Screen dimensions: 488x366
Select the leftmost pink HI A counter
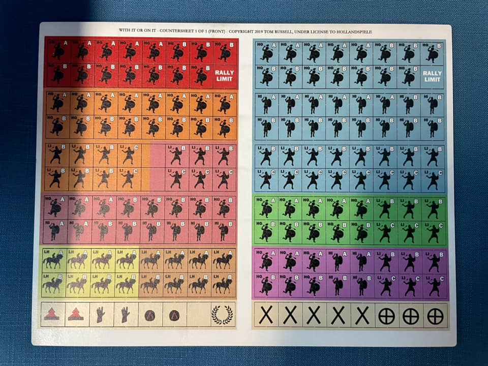pyautogui.click(x=55, y=231)
